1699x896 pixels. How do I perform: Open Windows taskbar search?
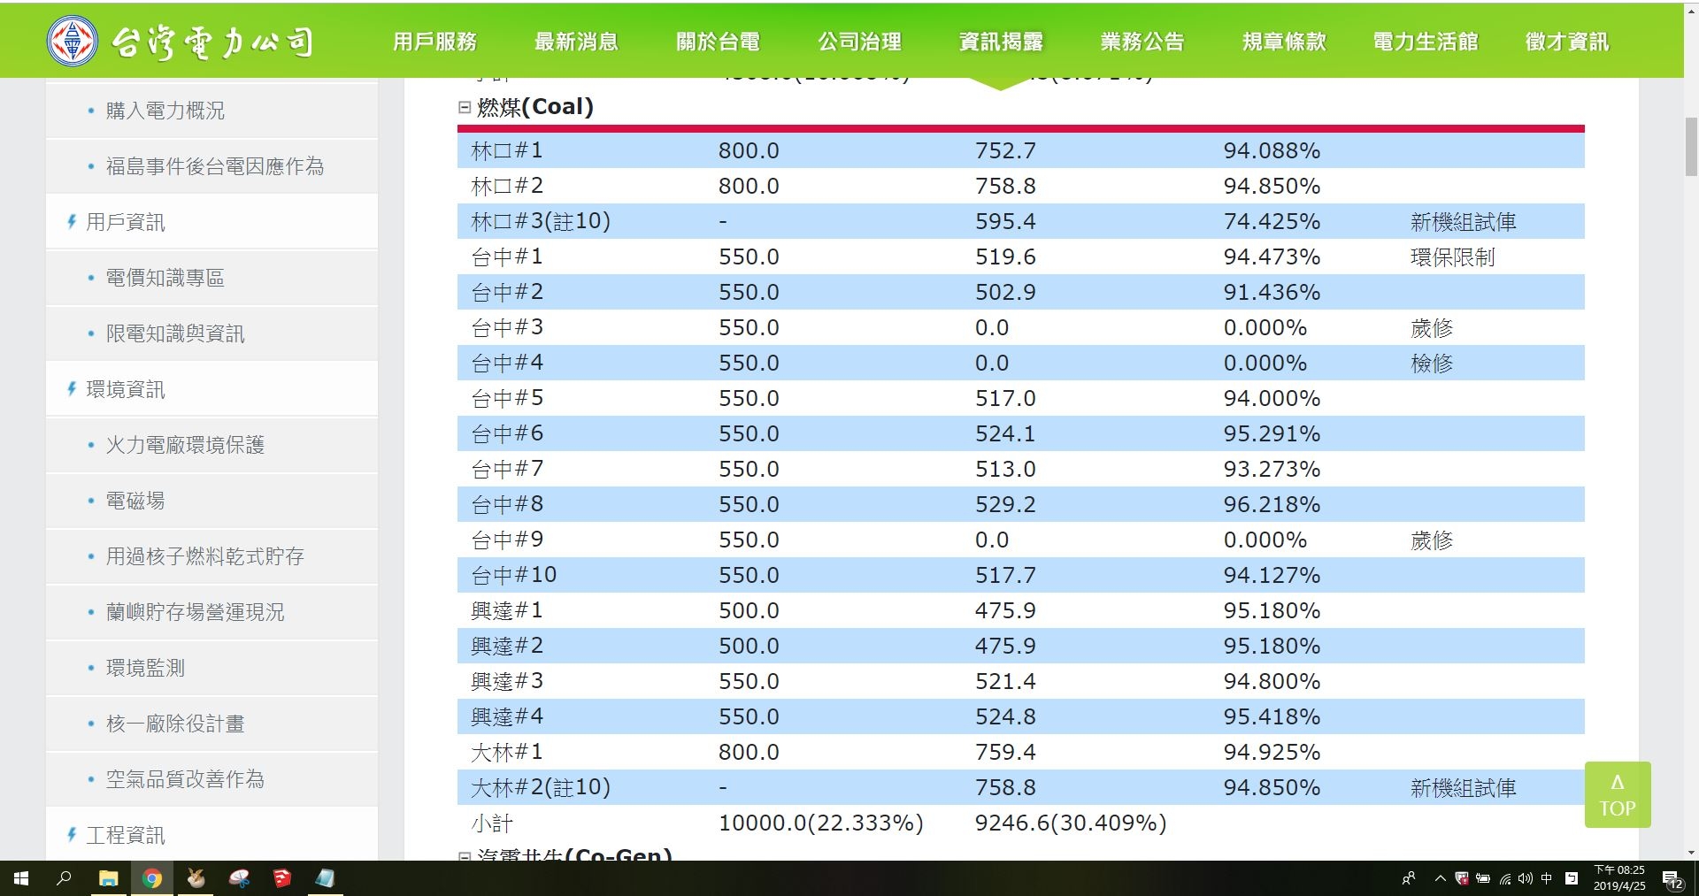(x=64, y=878)
